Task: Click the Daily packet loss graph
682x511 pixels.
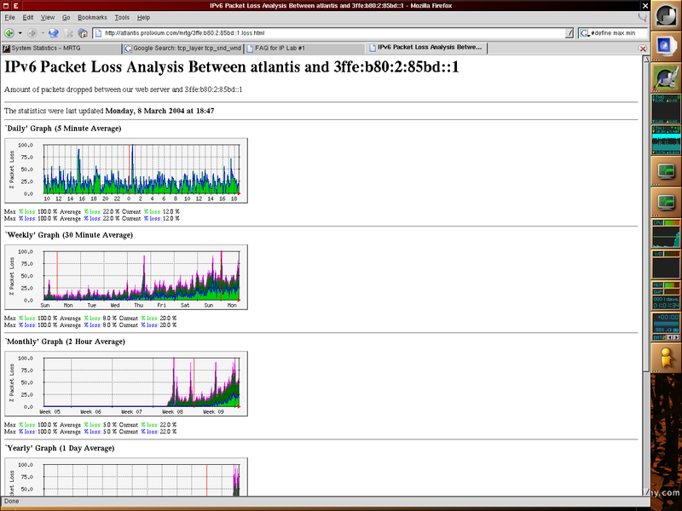Action: pyautogui.click(x=126, y=171)
